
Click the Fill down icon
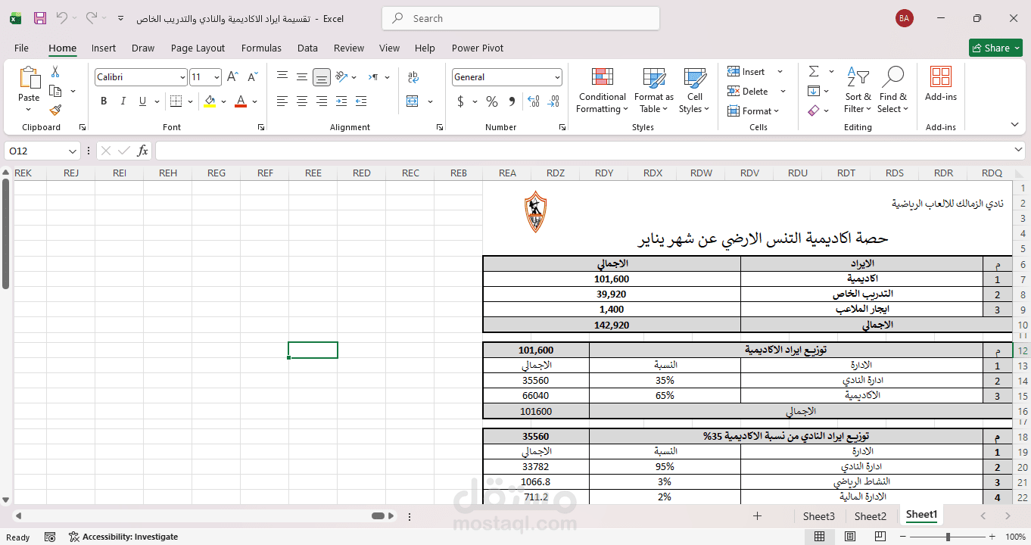pyautogui.click(x=814, y=92)
